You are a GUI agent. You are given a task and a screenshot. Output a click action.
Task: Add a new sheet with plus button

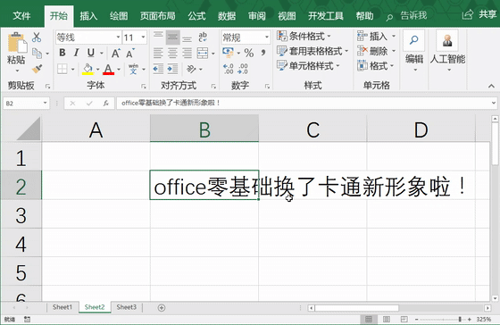[x=162, y=308]
